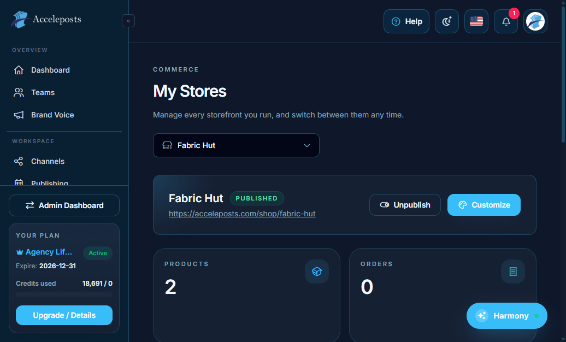Click the Orders count 0
This screenshot has width=566, height=342.
point(367,287)
